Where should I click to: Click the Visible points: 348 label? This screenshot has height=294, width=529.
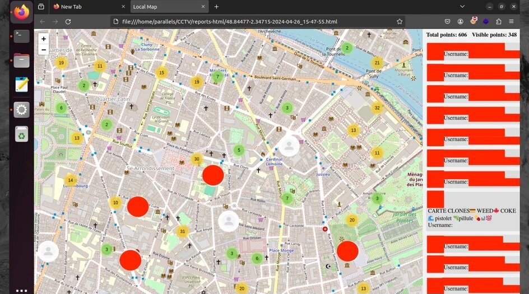click(494, 35)
